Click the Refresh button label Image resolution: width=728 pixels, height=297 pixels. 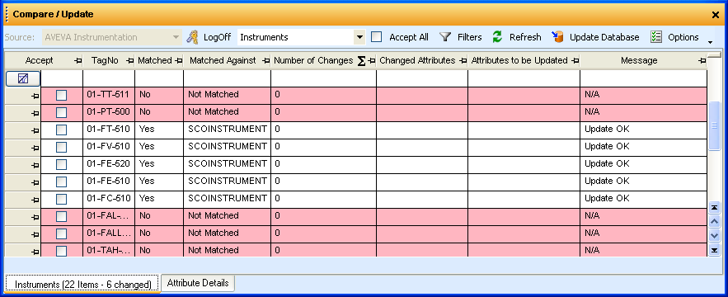pyautogui.click(x=525, y=37)
